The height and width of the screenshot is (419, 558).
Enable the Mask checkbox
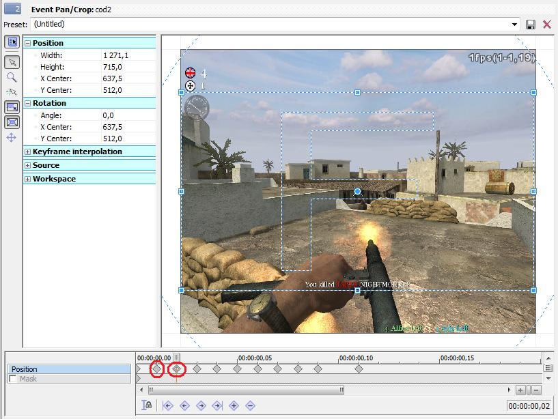13,379
